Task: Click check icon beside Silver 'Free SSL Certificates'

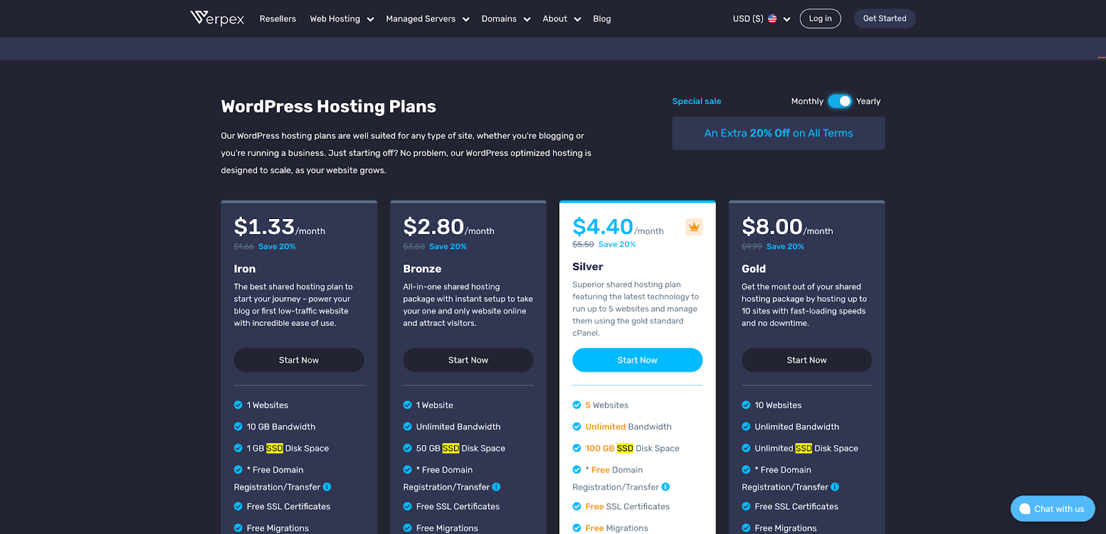Action: [577, 506]
